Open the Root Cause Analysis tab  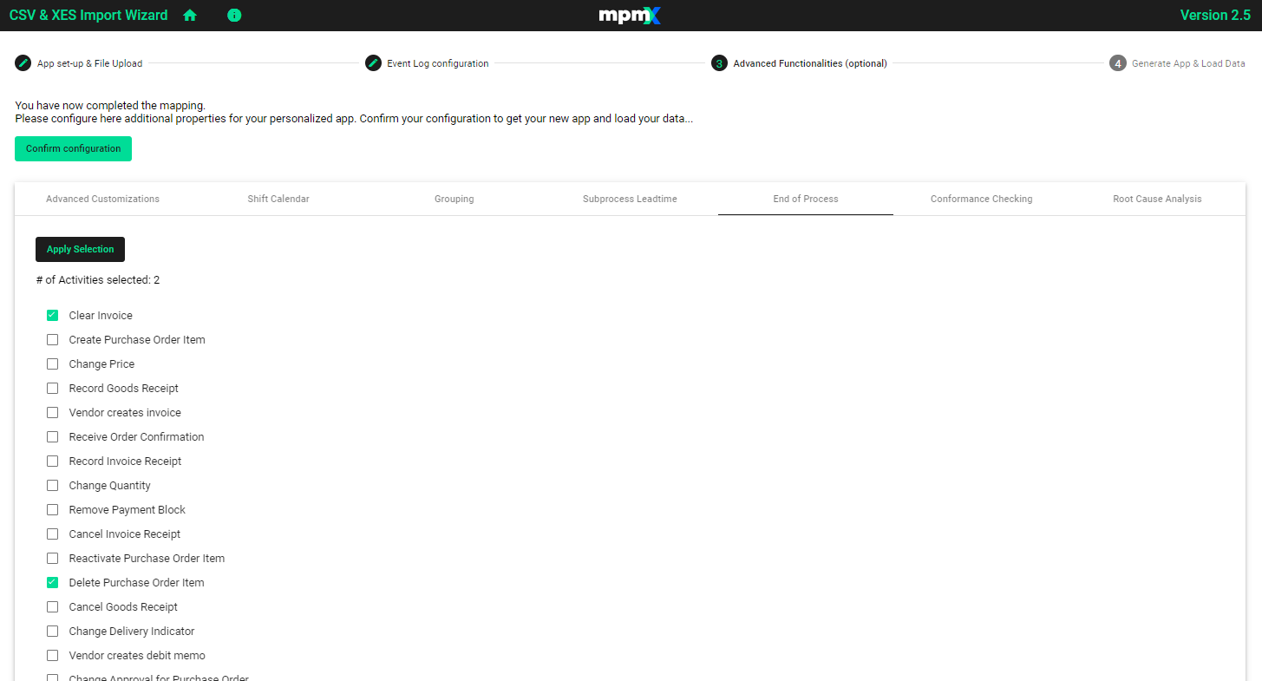[x=1157, y=199]
